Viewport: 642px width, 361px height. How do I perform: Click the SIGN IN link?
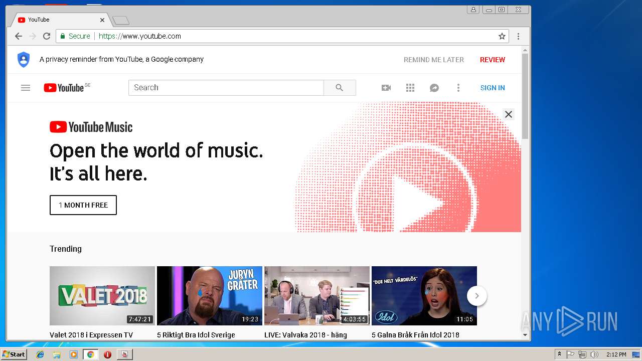(x=493, y=88)
